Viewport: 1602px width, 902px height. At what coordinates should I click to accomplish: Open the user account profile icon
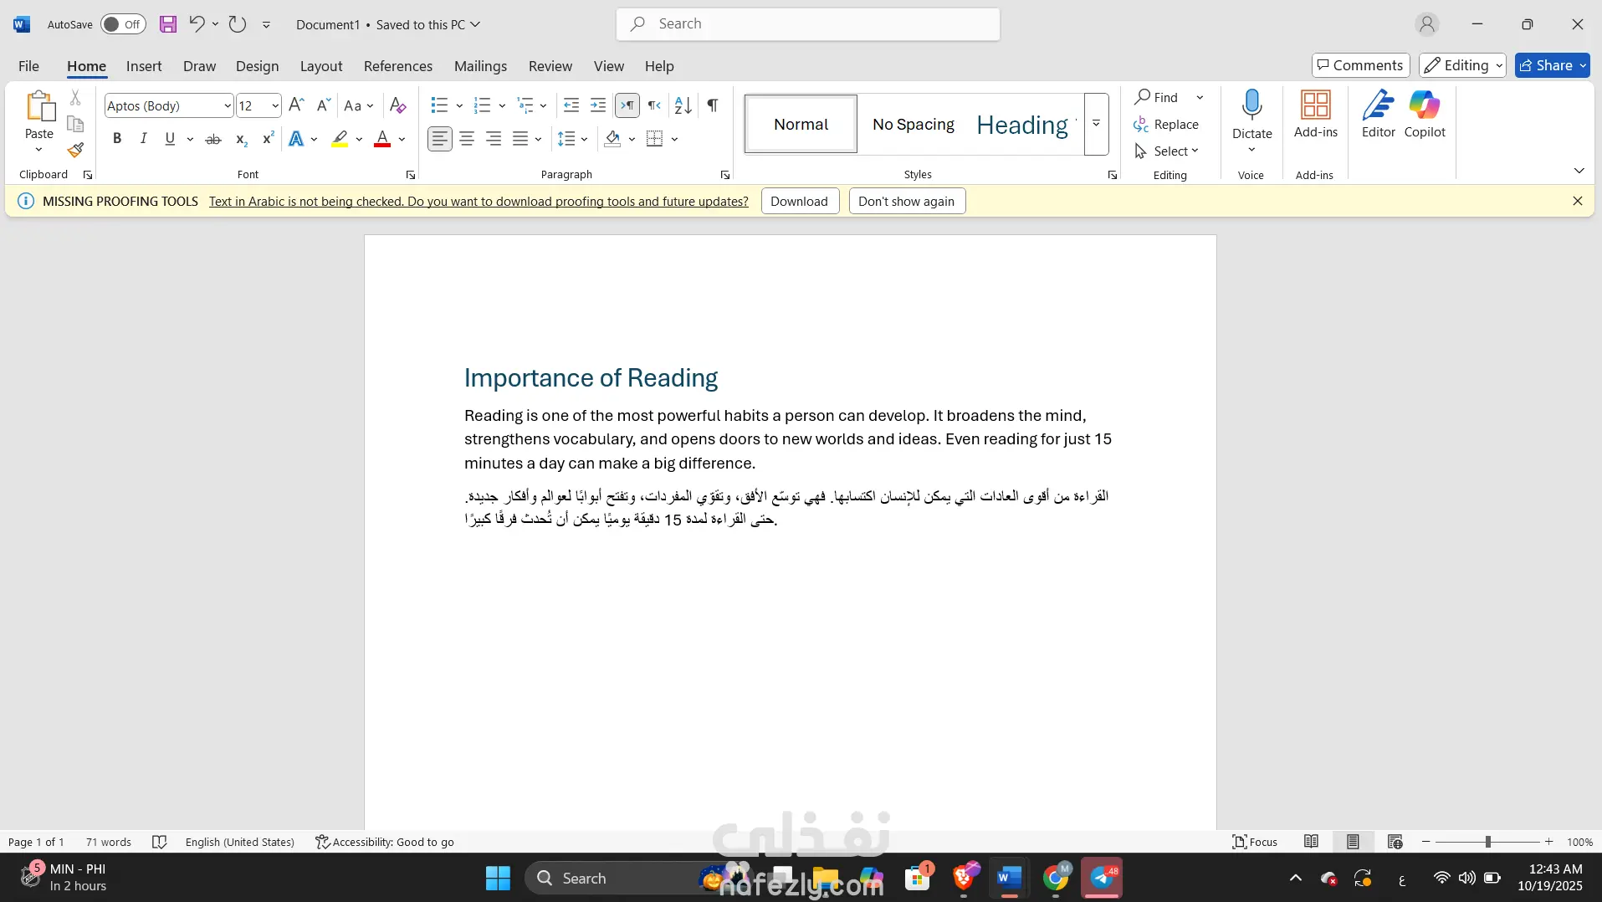tap(1427, 24)
